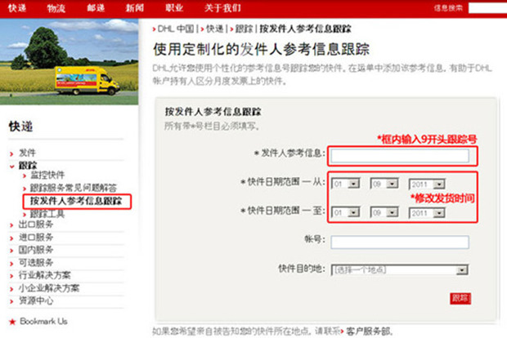Viewport: 507px width, 338px height.
Task: Click the 快递 breadcrumb link
Action: point(215,29)
